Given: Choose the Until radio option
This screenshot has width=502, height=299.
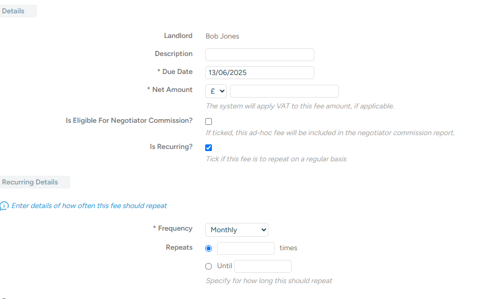Looking at the screenshot, I should click(208, 266).
